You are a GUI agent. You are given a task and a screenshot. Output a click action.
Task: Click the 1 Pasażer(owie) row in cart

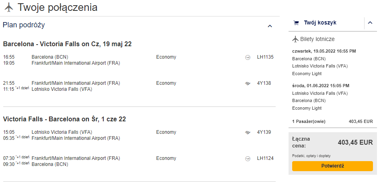point(332,121)
